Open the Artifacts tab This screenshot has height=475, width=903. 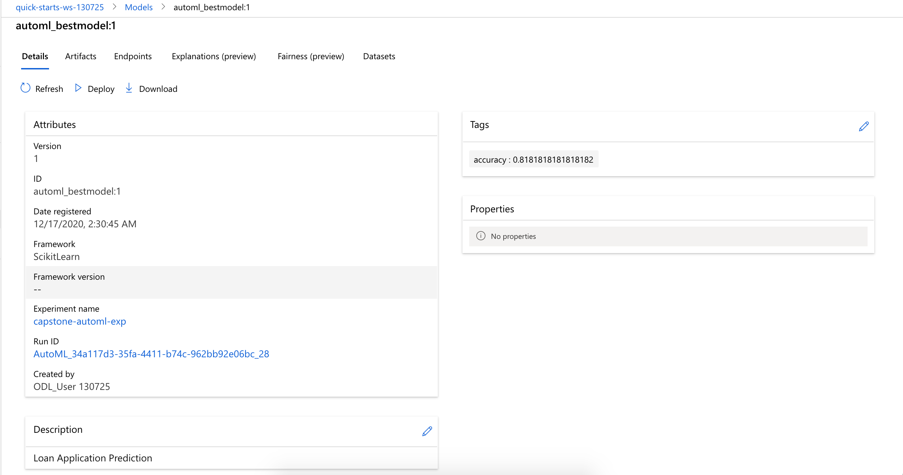81,56
